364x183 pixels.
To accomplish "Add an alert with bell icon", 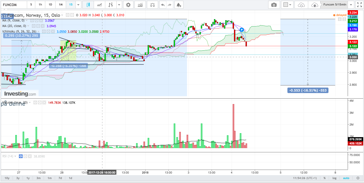I will click(x=179, y=5).
